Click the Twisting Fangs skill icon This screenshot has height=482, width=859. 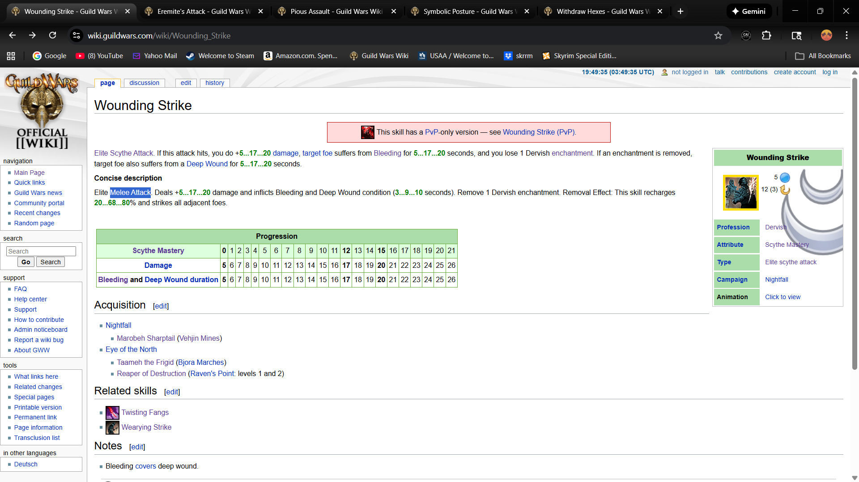click(112, 412)
